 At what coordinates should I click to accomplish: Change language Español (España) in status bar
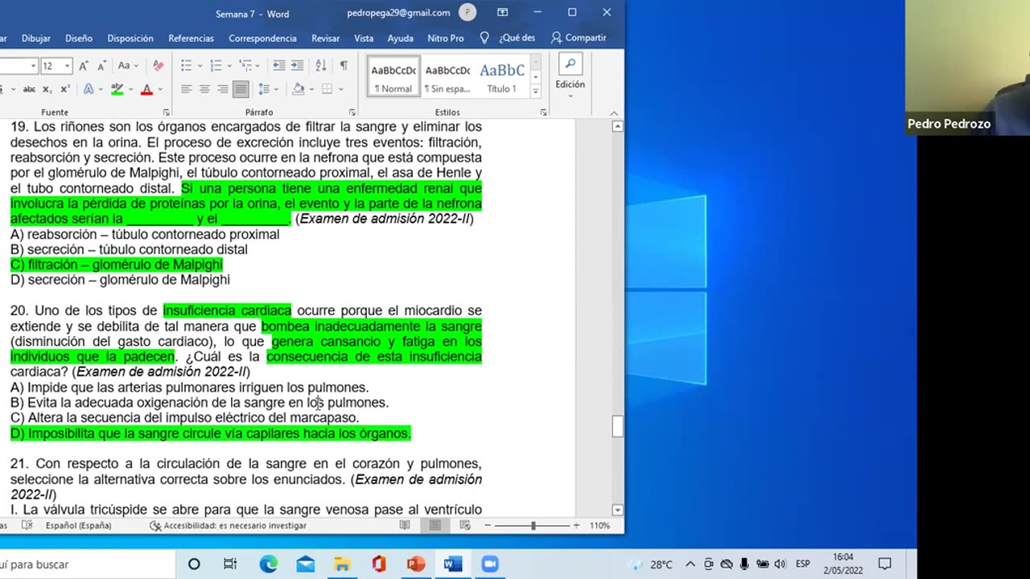click(78, 525)
